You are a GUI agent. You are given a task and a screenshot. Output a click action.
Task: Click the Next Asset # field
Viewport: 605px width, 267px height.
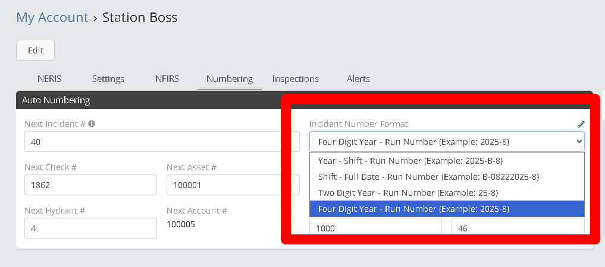[233, 185]
